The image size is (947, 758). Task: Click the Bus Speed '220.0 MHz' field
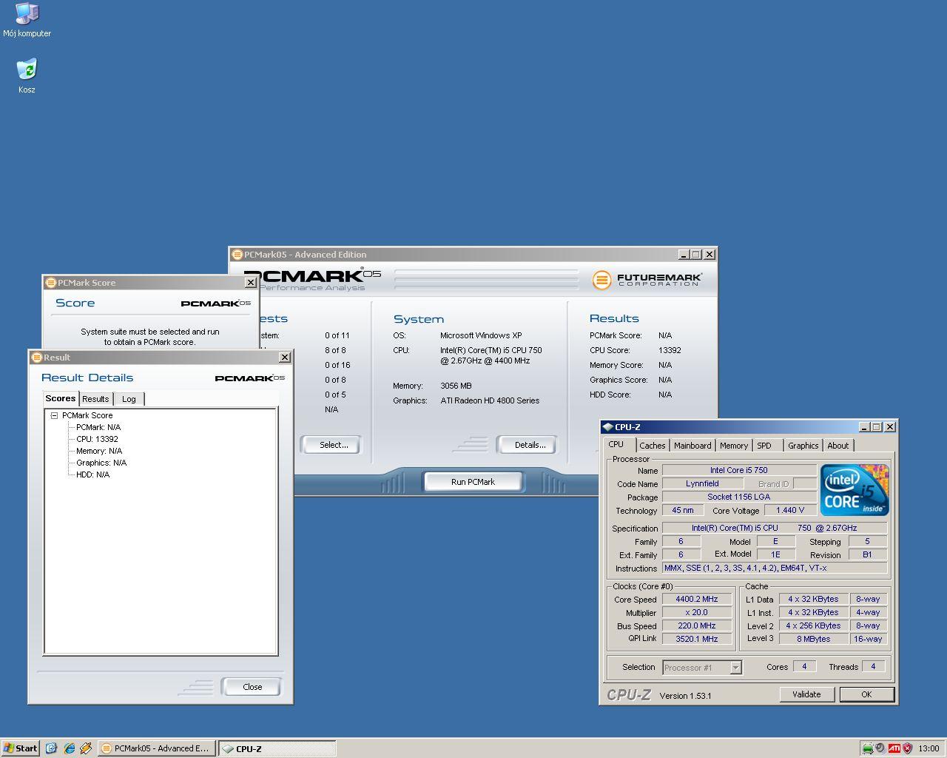tap(696, 626)
